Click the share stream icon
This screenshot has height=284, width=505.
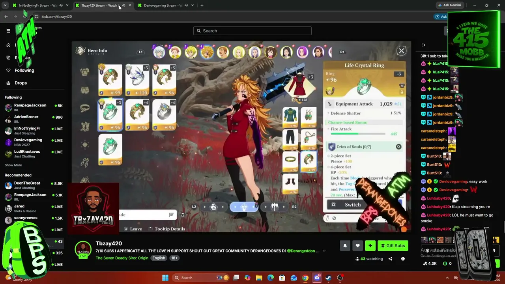coord(390,259)
